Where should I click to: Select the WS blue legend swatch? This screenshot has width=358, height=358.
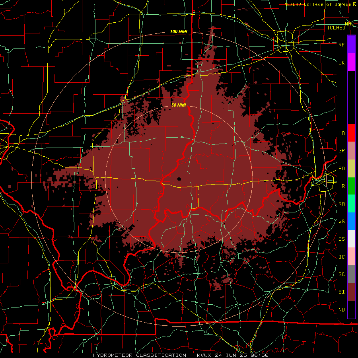pos(351,221)
